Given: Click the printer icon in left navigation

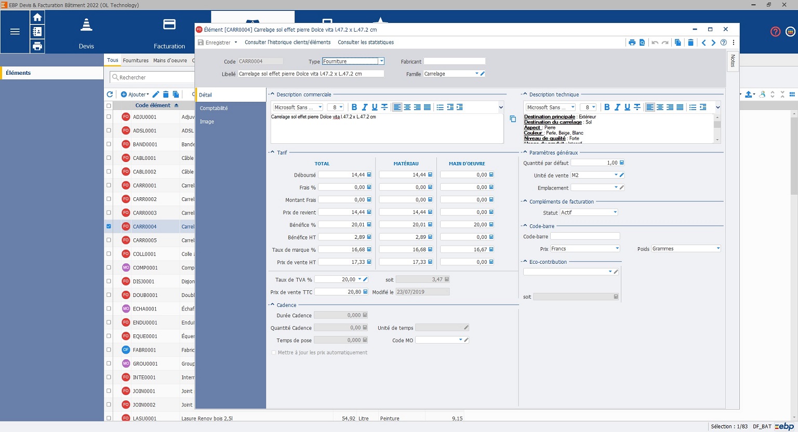Looking at the screenshot, I should (x=37, y=46).
